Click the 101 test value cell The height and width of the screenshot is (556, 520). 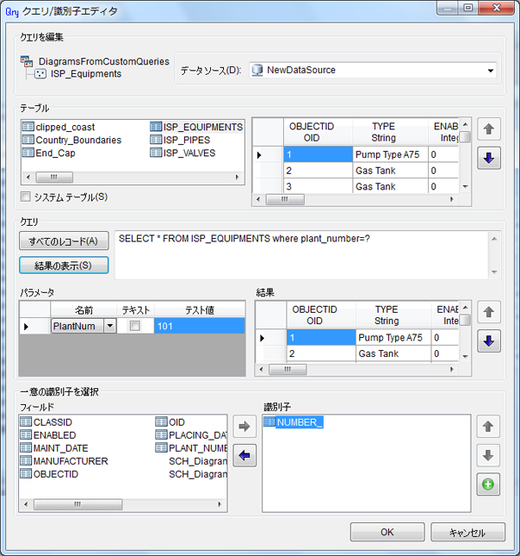coord(200,326)
